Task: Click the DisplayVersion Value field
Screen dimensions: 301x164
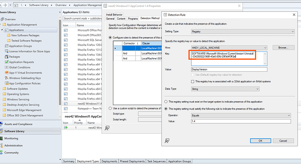Action: pyautogui.click(x=229, y=69)
